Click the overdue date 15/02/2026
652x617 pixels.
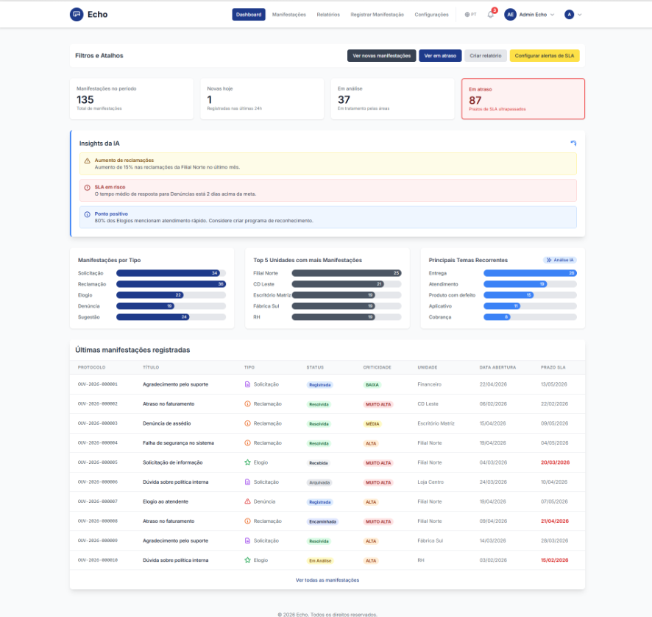pyautogui.click(x=554, y=560)
